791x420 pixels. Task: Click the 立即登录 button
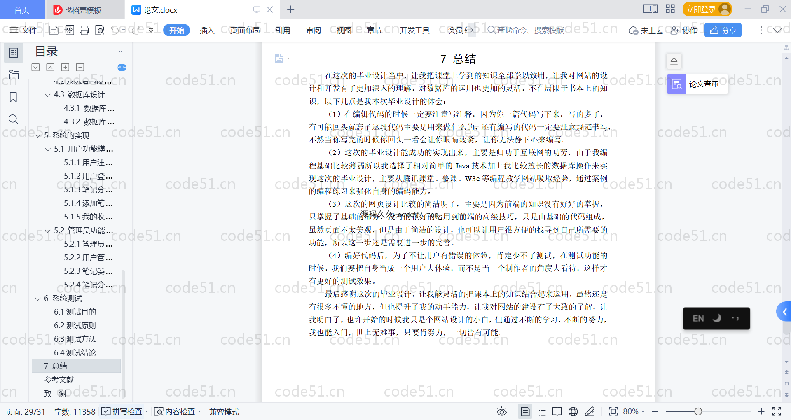[x=707, y=9]
